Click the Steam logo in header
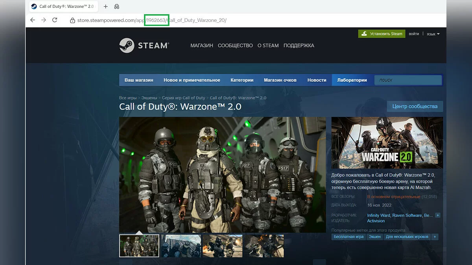Screen dimensions: 472x265 tap(144, 46)
